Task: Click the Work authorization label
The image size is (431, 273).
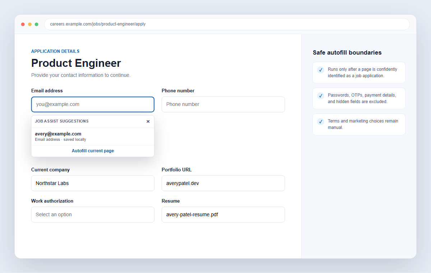Action: coord(52,201)
